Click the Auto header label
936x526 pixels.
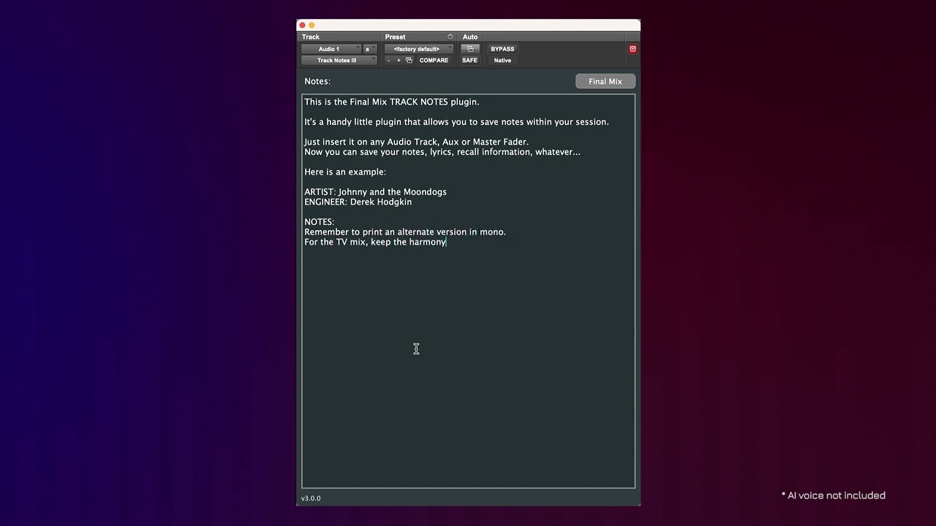(x=470, y=37)
